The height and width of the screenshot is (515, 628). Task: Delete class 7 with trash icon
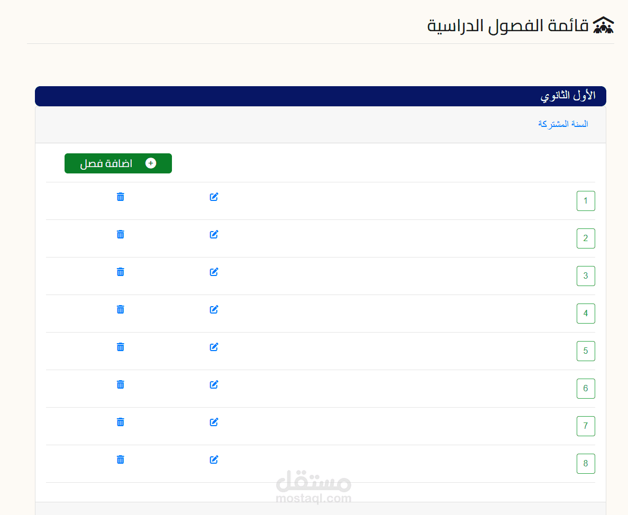[120, 422]
